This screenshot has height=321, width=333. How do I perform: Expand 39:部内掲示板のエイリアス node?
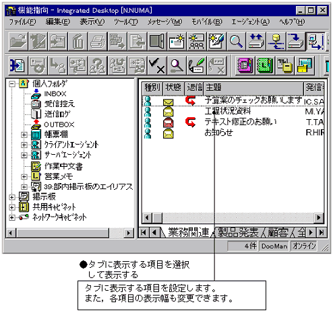(24, 187)
